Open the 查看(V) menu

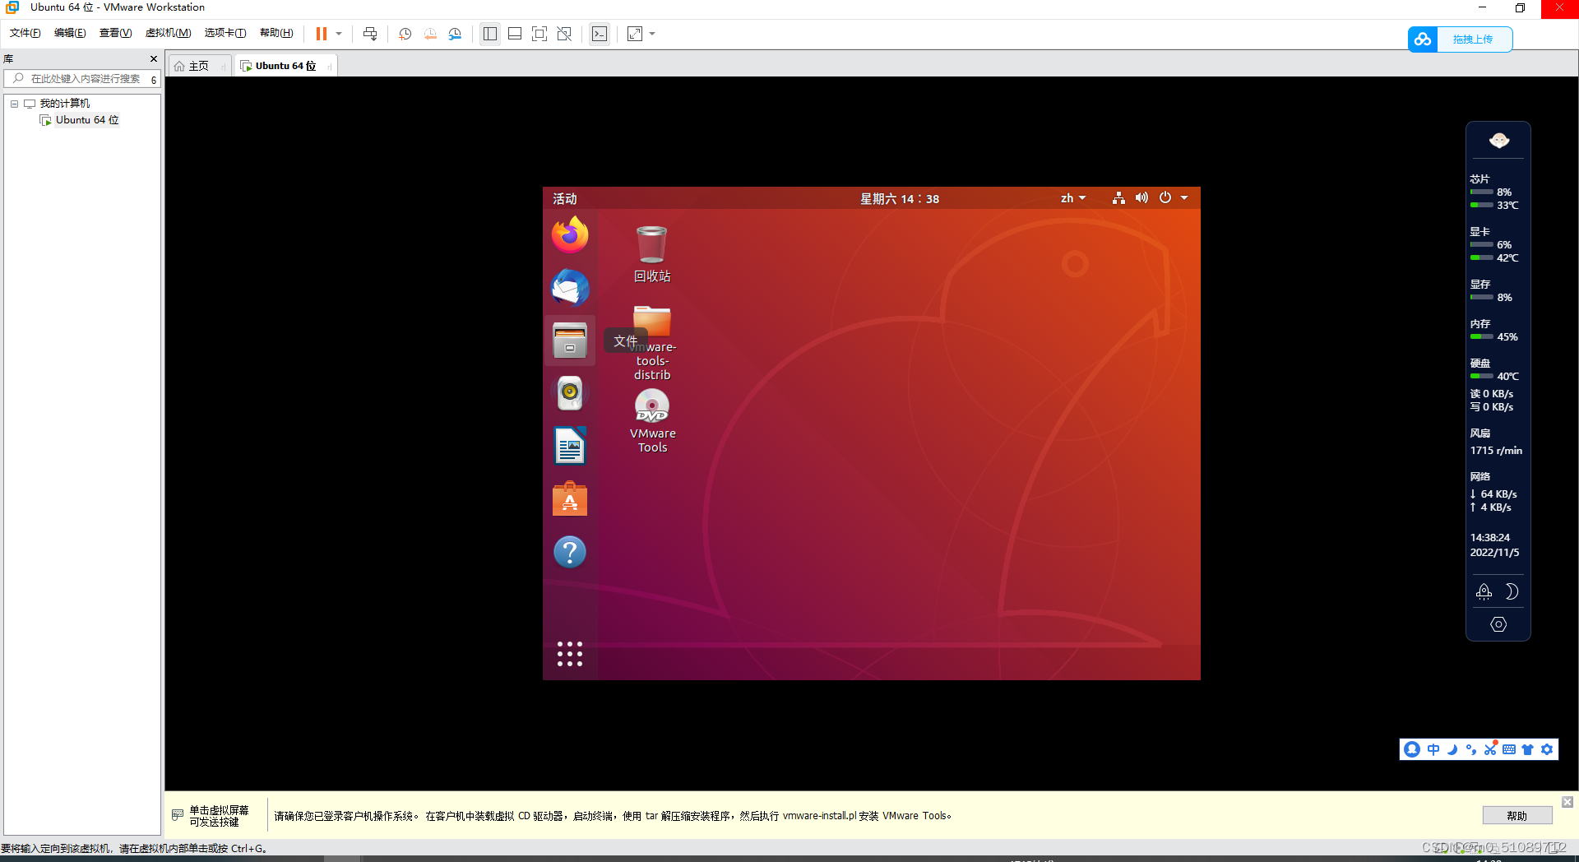115,33
